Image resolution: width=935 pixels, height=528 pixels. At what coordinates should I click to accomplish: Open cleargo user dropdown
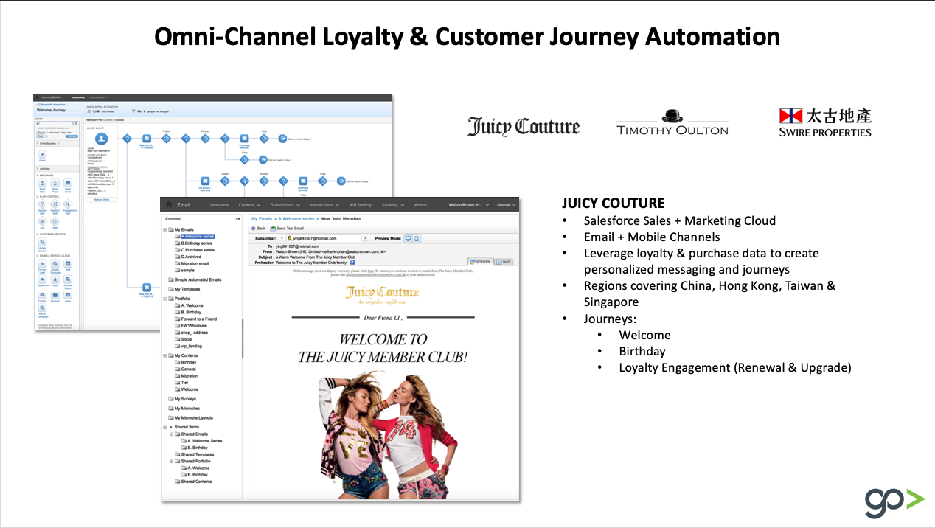pyautogui.click(x=506, y=205)
